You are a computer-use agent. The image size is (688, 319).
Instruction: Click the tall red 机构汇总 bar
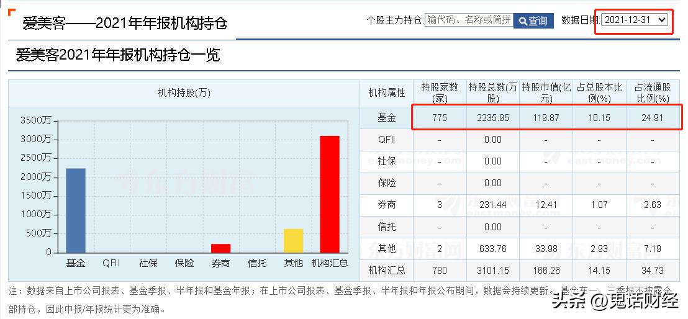point(330,194)
